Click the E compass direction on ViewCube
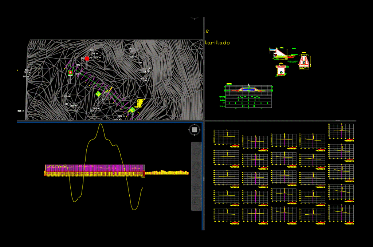Image resolution: width=373 pixels, height=247 pixels. [200, 130]
